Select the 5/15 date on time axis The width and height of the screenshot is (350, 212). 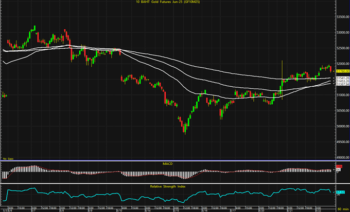pyautogui.click(x=175, y=210)
